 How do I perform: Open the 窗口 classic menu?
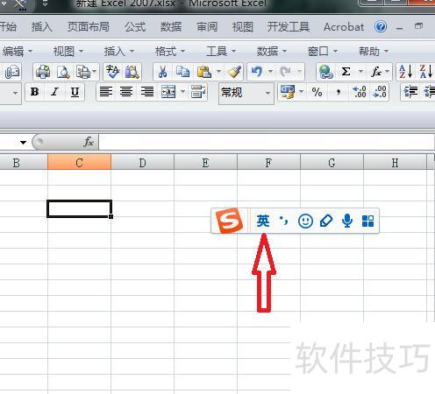tap(323, 52)
